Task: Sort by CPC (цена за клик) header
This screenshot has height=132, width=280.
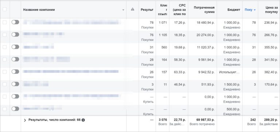Action: pyautogui.click(x=179, y=9)
